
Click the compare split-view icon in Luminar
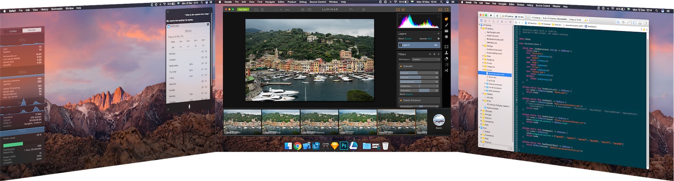(x=309, y=9)
